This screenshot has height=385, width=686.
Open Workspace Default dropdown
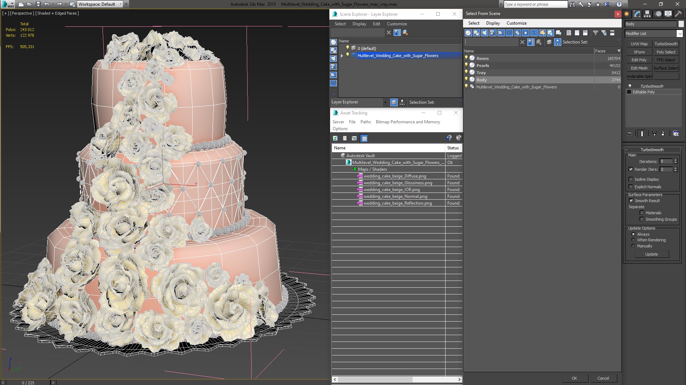(120, 4)
